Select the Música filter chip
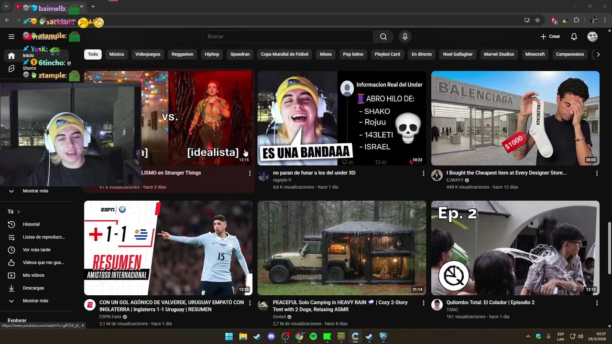 [x=117, y=54]
